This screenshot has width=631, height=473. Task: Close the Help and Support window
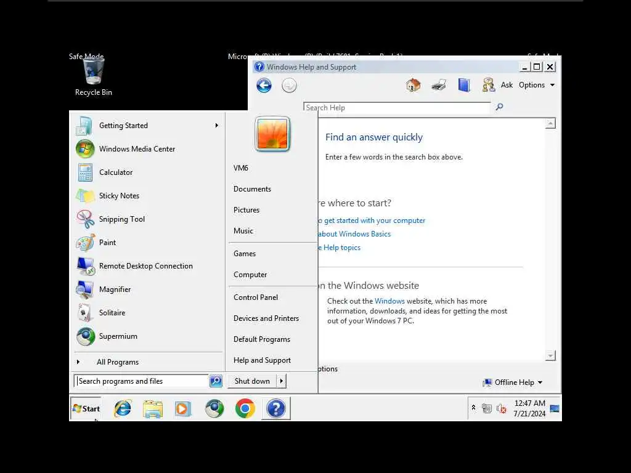[550, 67]
